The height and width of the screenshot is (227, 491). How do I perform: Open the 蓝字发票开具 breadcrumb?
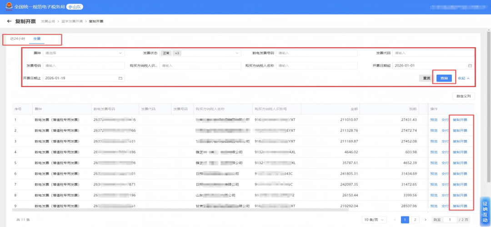[72, 22]
